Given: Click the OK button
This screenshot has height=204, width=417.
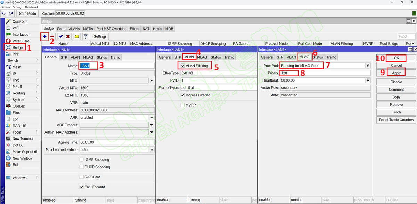Looking at the screenshot, I should click(x=396, y=58).
